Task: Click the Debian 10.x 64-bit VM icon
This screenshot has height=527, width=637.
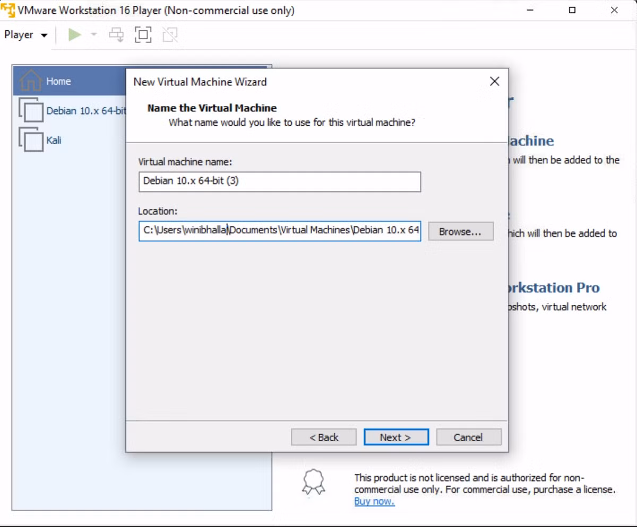Action: [30, 110]
